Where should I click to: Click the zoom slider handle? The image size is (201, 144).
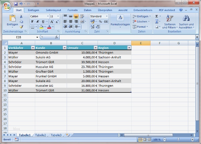[x=178, y=140]
